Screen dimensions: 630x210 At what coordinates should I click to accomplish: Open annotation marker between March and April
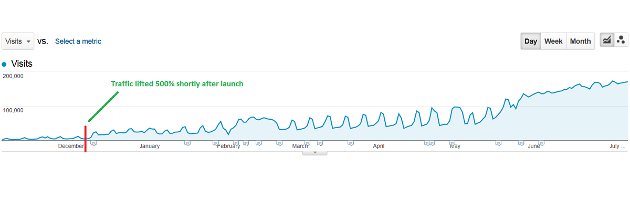351,142
